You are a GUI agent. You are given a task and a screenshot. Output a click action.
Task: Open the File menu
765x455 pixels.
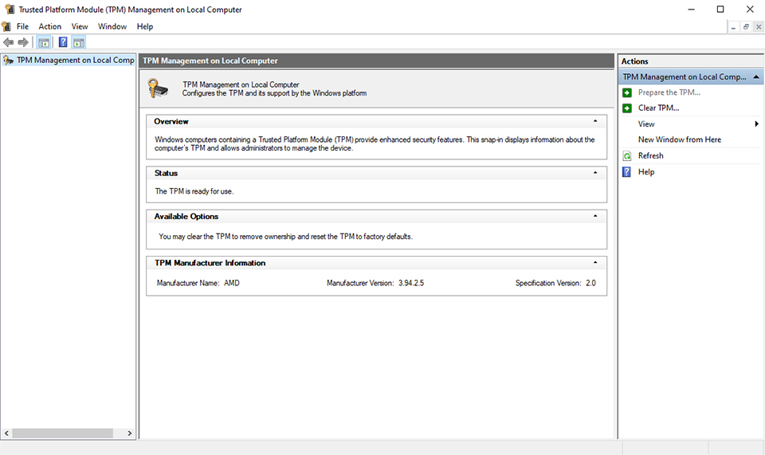pos(22,26)
